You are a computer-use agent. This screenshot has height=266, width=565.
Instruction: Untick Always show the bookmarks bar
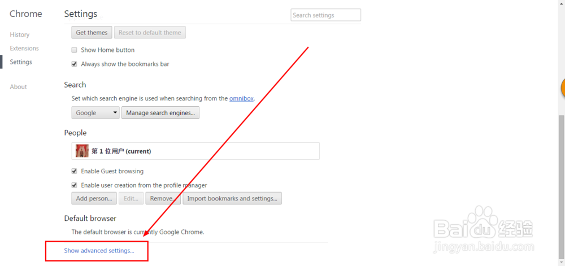(74, 64)
